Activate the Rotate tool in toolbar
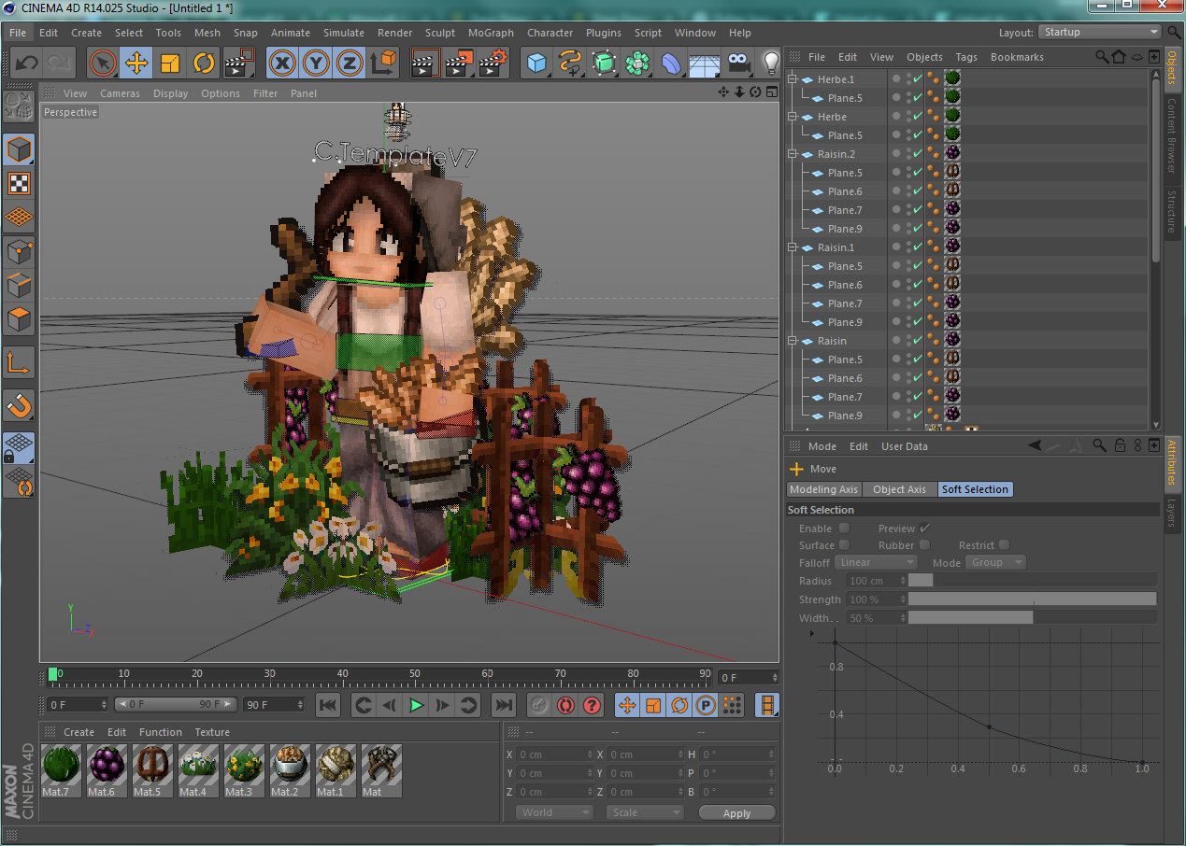The height and width of the screenshot is (846, 1186). (204, 63)
